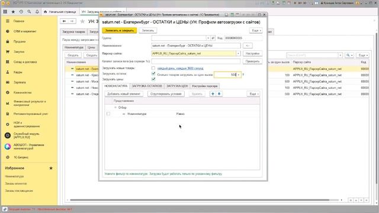The height and width of the screenshot is (213, 379).
Task: Click the Избранное star in sidebar
Action: 51,168
